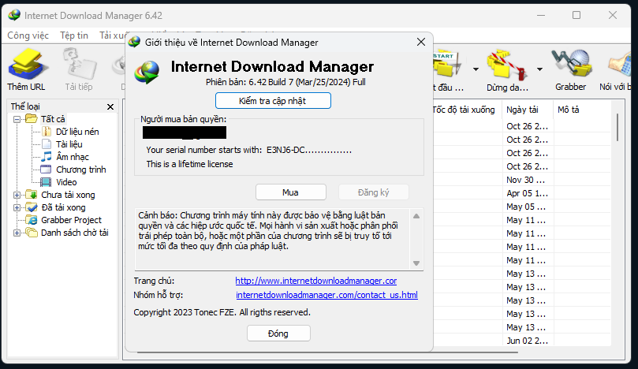
Task: Open the Grabber tool
Action: [x=571, y=69]
